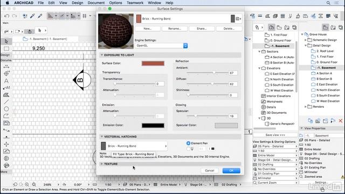Click the Interior Elevations icon

(263, 96)
